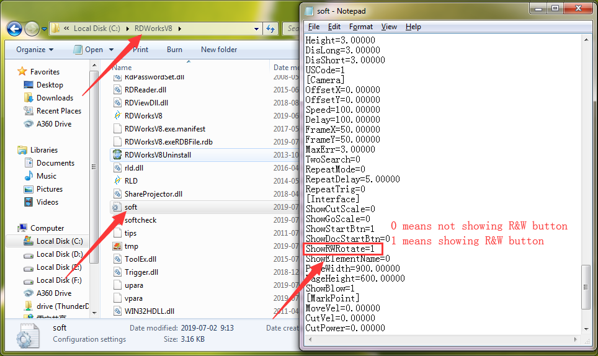This screenshot has height=356, width=598.
Task: Select RDWorksV8.exeRDBFile.rdb file
Action: tap(169, 142)
